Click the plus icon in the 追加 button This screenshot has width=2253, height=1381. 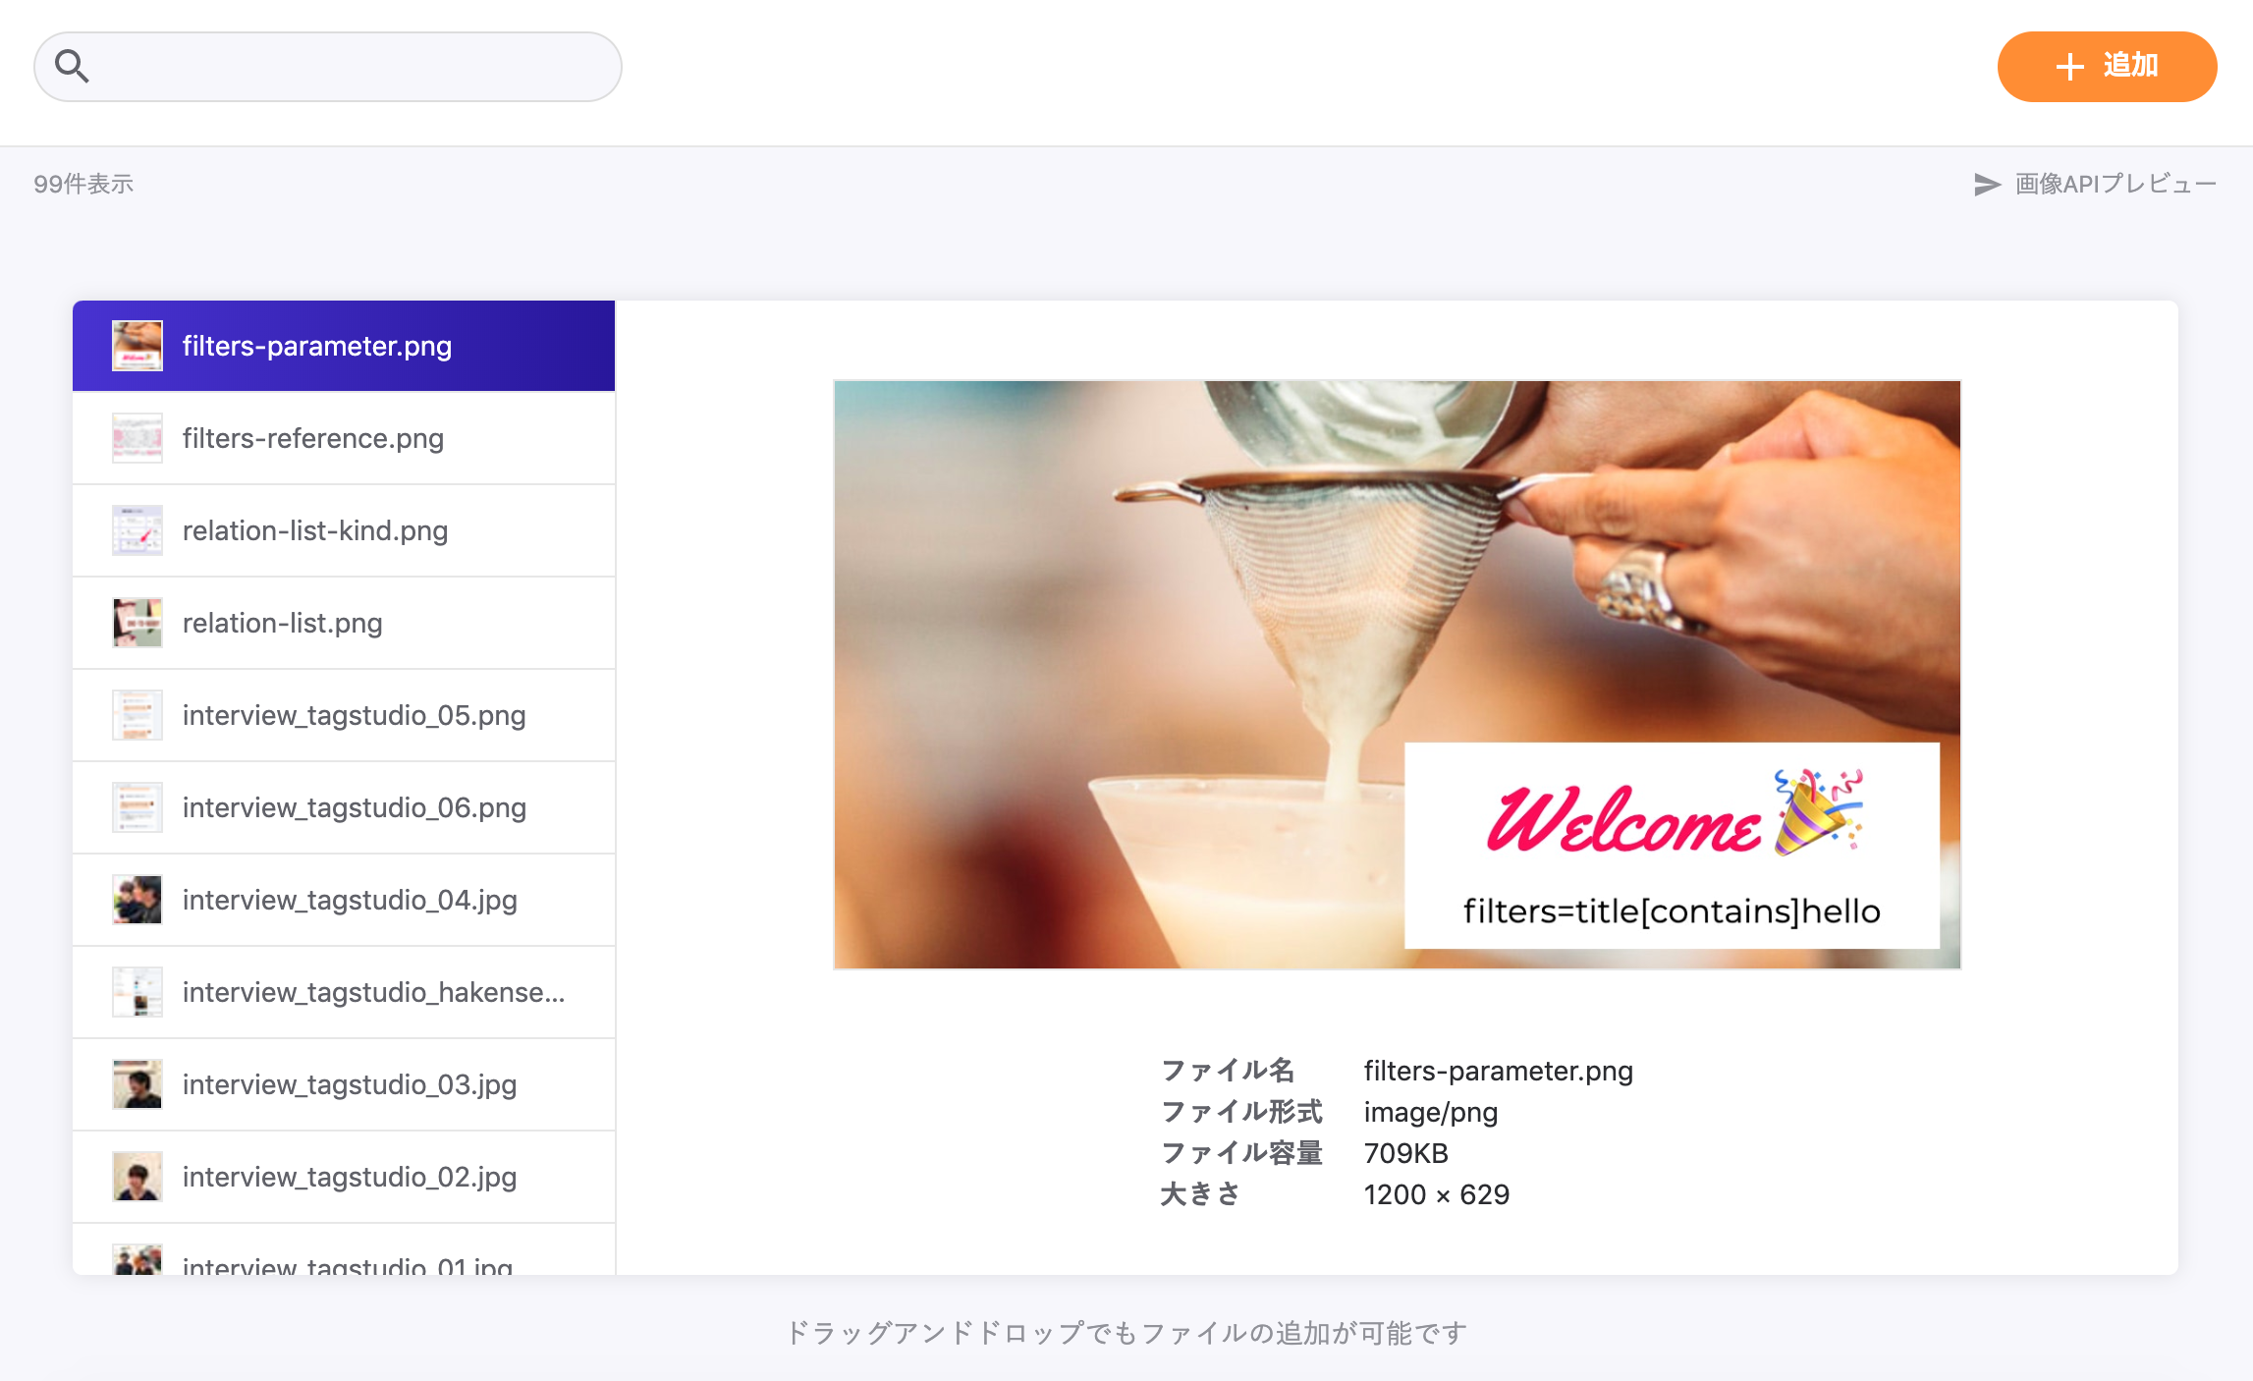point(2069,67)
